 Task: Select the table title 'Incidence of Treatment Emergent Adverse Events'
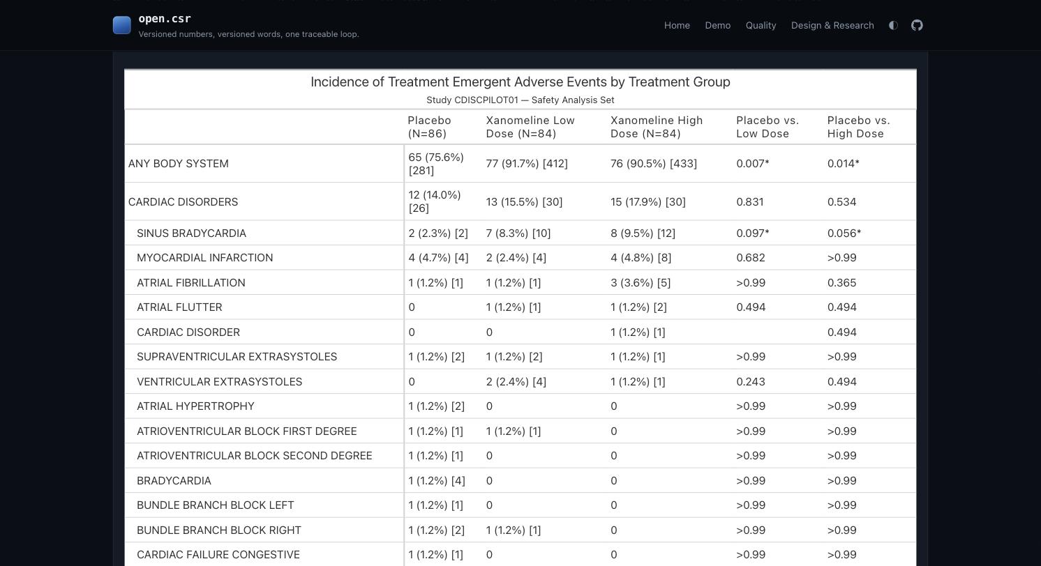[520, 82]
